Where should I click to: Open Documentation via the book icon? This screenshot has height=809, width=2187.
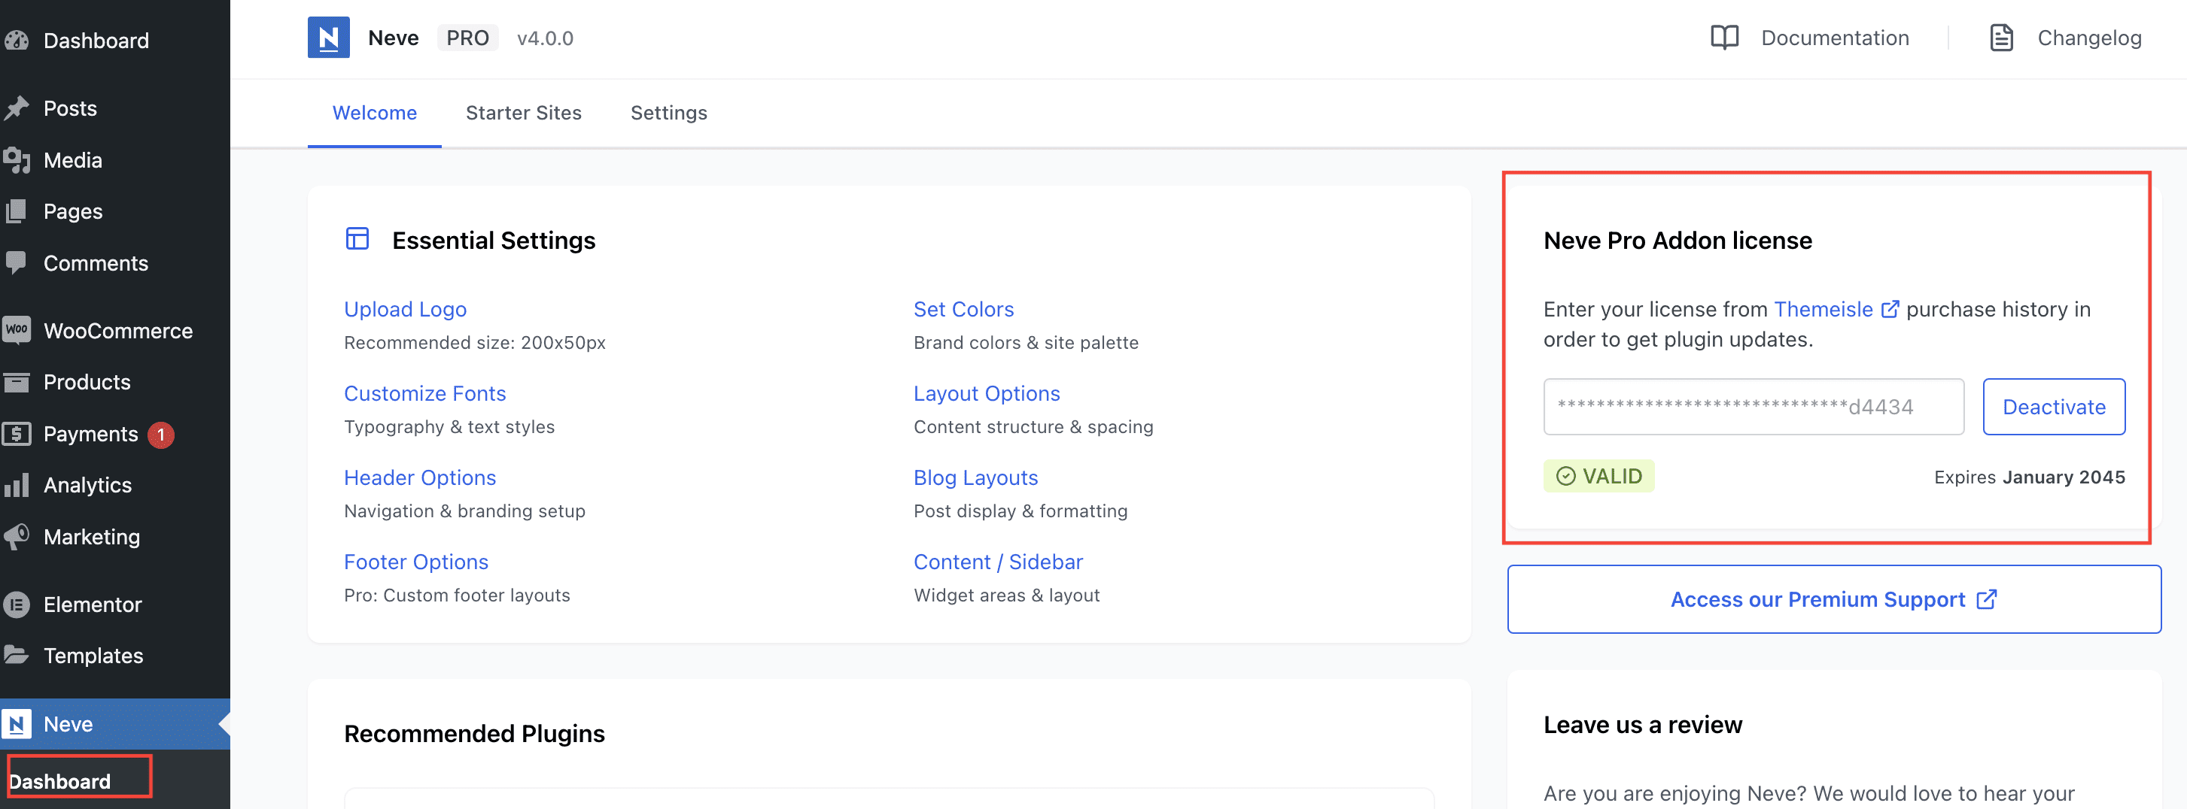click(x=1723, y=38)
